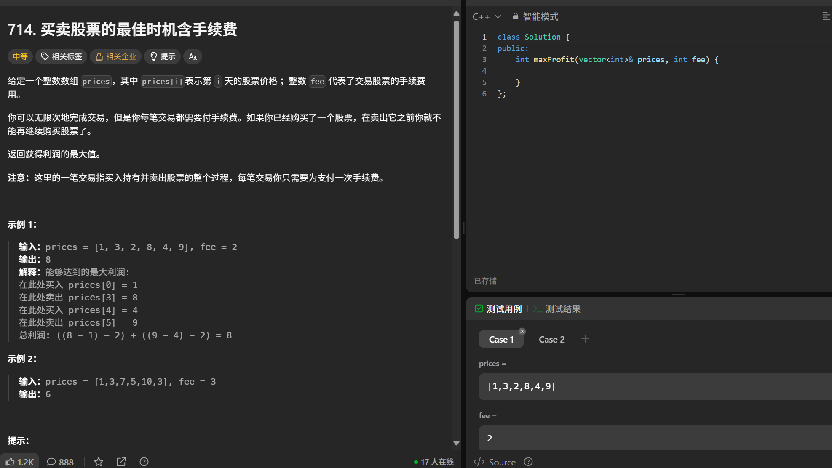The width and height of the screenshot is (832, 468).
Task: Click the 相关企业 companies button
Action: coord(115,56)
